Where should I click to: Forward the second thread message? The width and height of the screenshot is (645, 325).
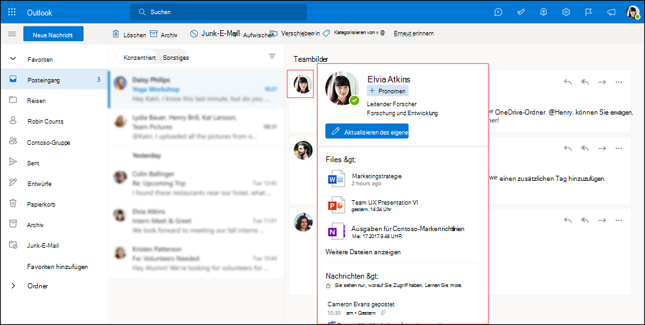[602, 148]
